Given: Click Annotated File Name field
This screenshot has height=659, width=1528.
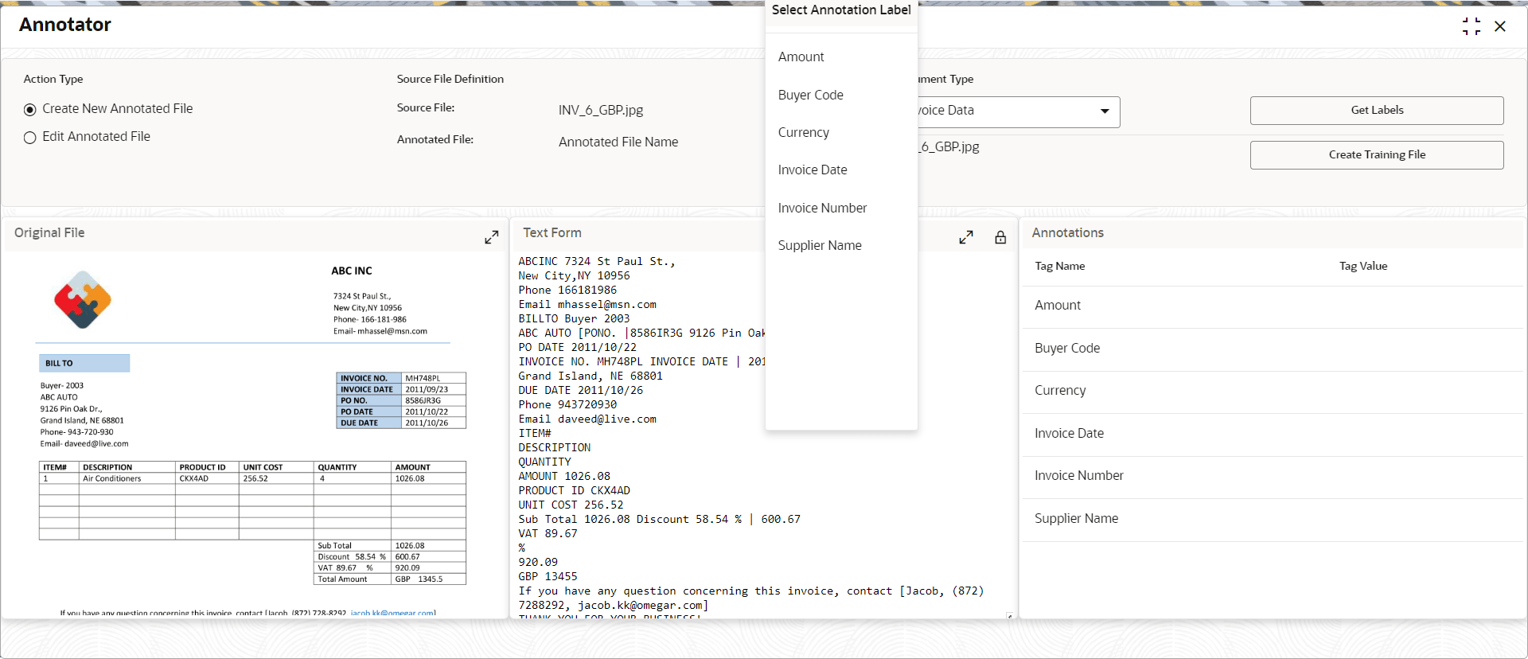Looking at the screenshot, I should click(x=618, y=142).
